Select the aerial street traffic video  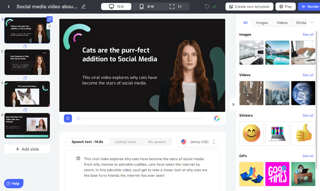point(251,93)
